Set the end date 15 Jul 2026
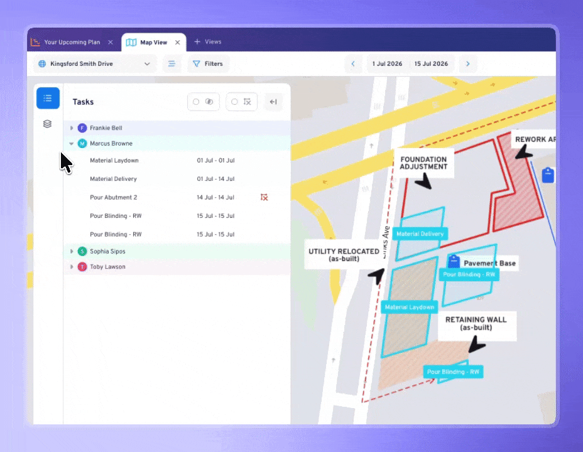 tap(431, 64)
